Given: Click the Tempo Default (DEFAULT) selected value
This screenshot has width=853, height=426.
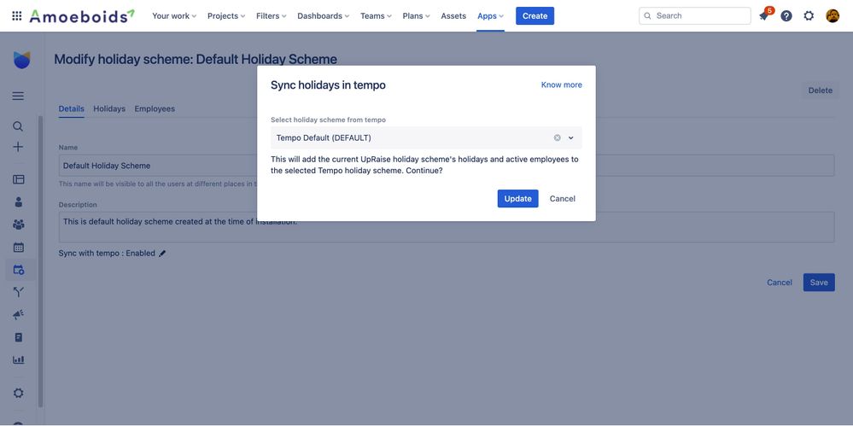Looking at the screenshot, I should click(324, 137).
